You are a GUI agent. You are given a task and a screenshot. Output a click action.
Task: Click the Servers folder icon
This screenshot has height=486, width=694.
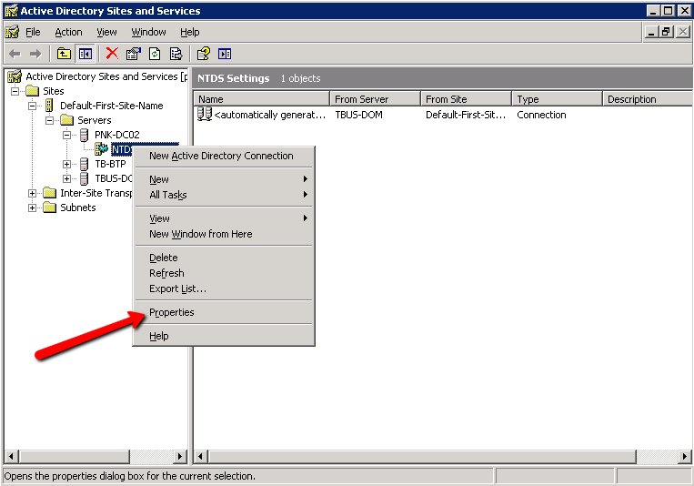pyautogui.click(x=66, y=120)
